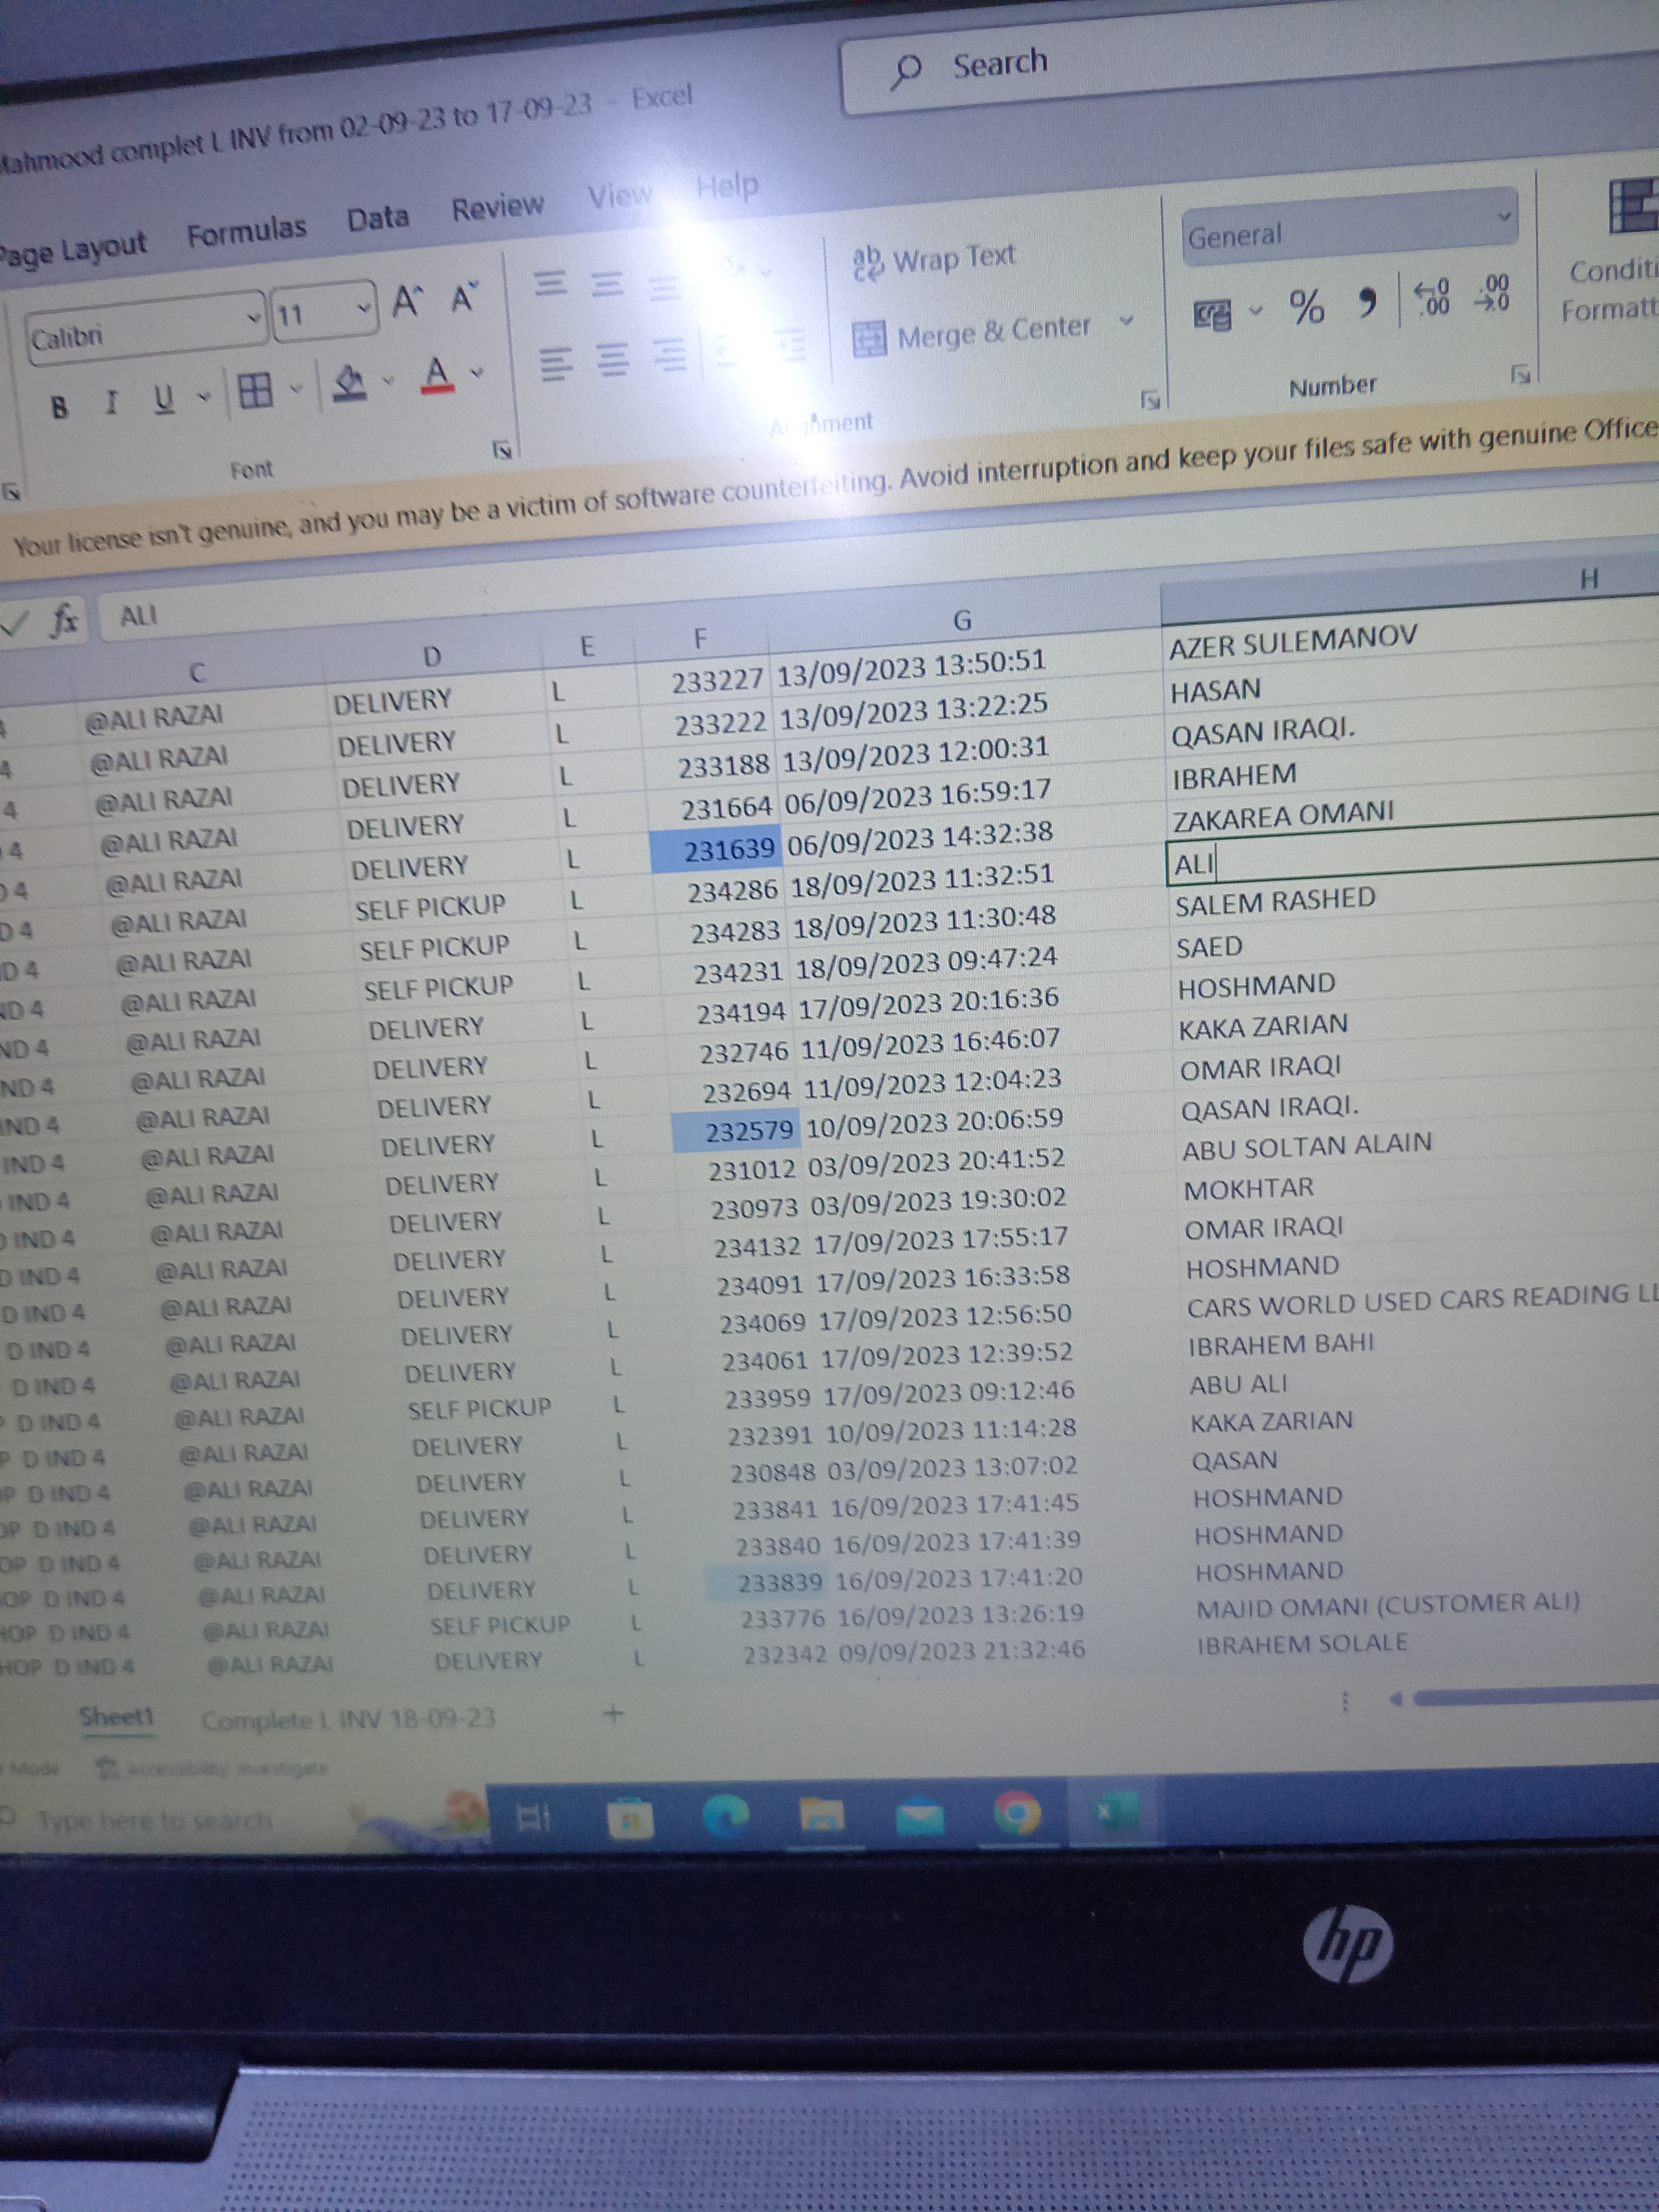Expand Merge & Center dropdown arrow
1659x2212 pixels.
click(x=1127, y=321)
